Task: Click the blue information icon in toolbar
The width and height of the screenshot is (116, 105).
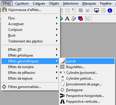Action: click(110, 10)
